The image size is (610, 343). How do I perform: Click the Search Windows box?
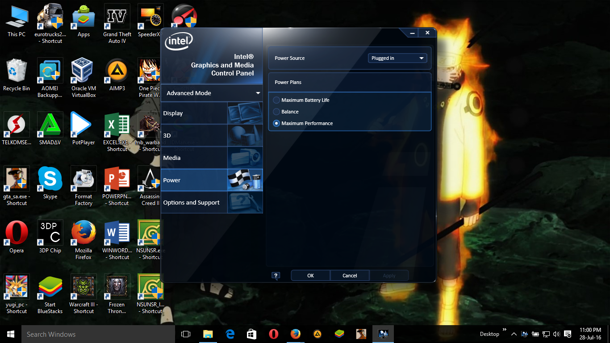click(x=98, y=334)
